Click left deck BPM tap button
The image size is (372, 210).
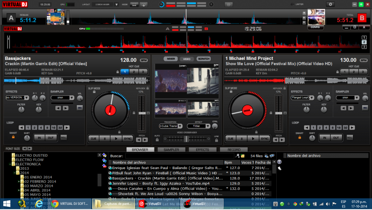click(x=143, y=60)
